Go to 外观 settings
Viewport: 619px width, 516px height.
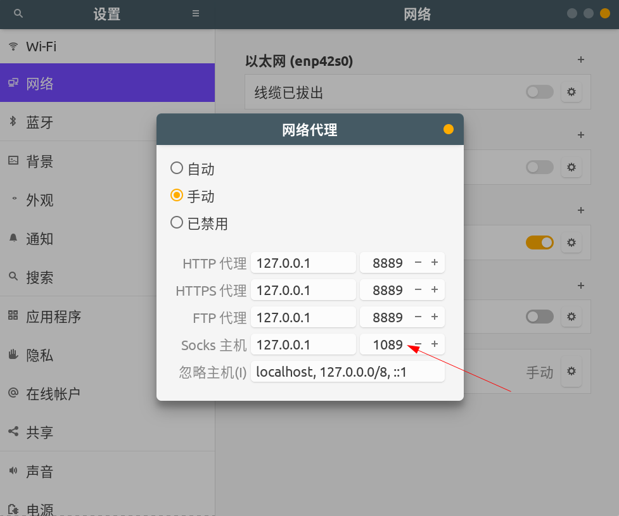tap(39, 200)
